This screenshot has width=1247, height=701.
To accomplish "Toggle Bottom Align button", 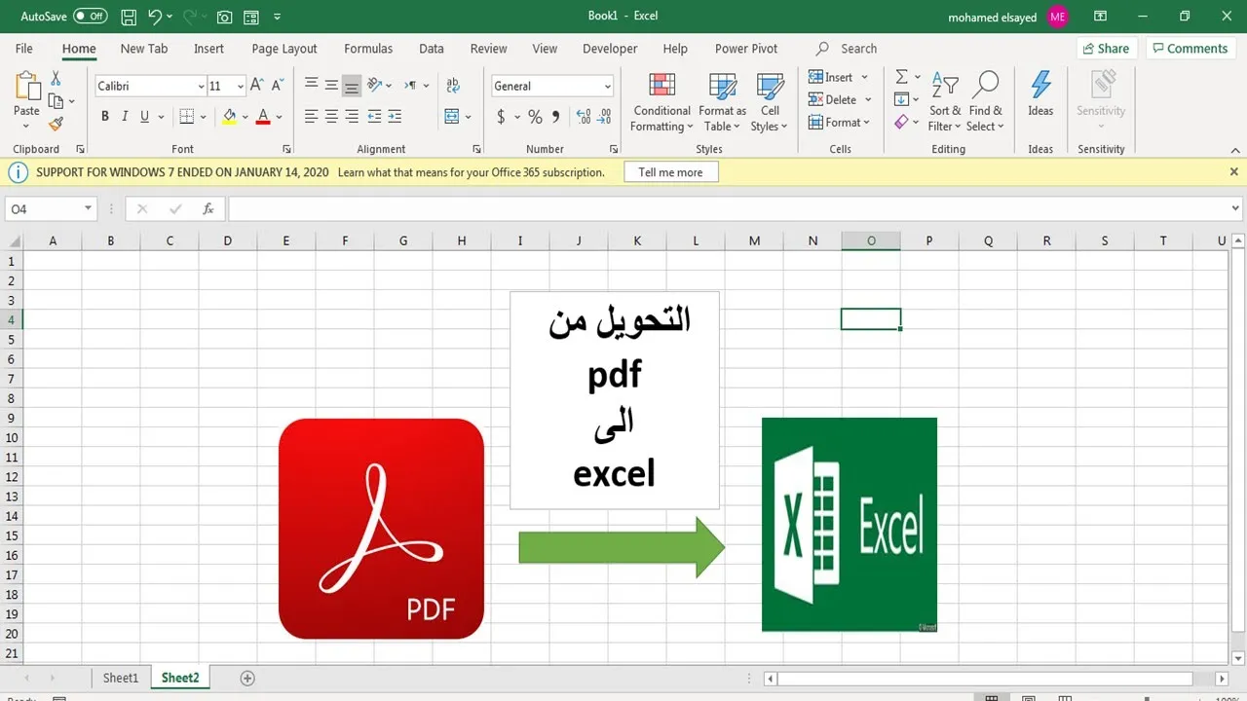I will pos(352,86).
